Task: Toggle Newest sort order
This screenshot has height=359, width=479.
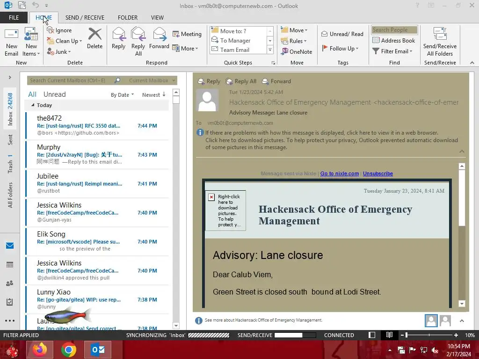Action: [x=153, y=94]
